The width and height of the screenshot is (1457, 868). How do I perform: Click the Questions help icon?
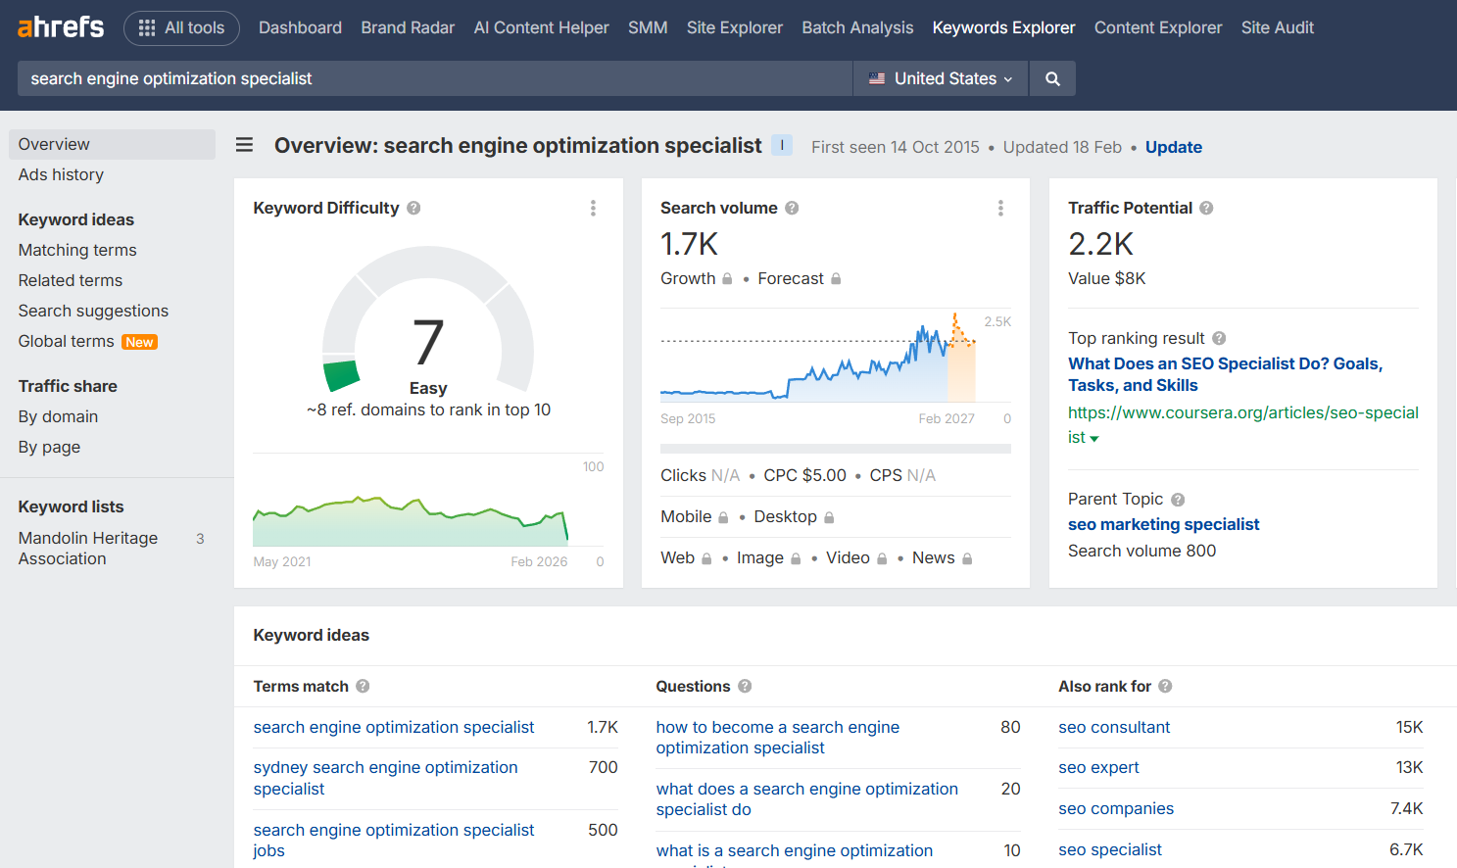[x=745, y=686]
